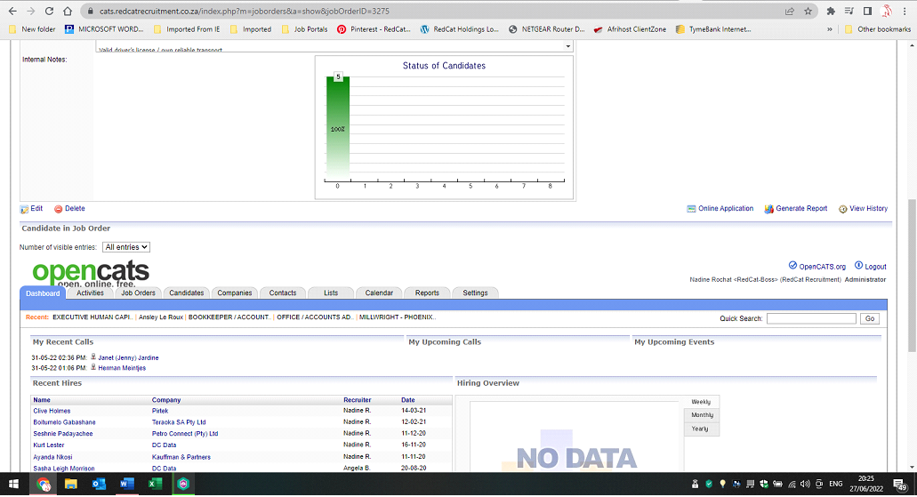Click the Edit pencil icon
917x497 pixels.
click(x=25, y=209)
